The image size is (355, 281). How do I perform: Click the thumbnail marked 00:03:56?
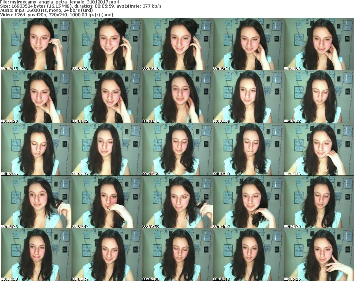177,202
